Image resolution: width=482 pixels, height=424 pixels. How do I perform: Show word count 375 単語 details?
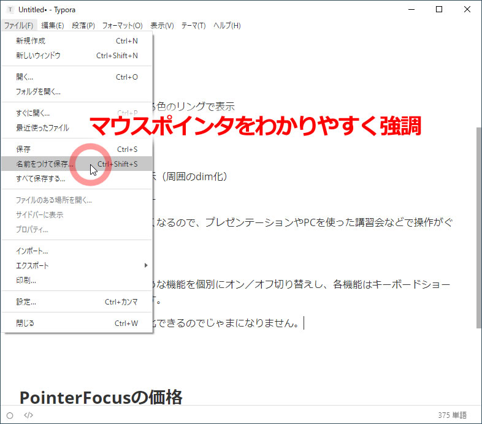(x=452, y=415)
